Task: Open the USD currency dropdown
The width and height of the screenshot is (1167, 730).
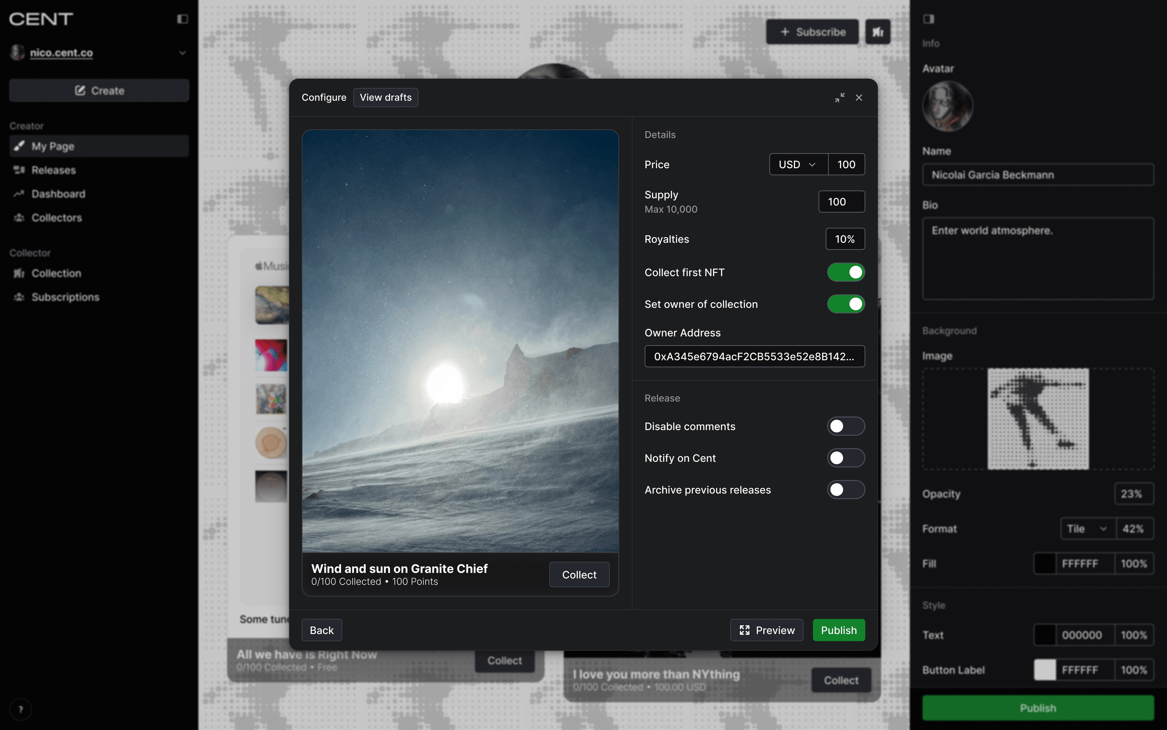Action: click(x=797, y=164)
